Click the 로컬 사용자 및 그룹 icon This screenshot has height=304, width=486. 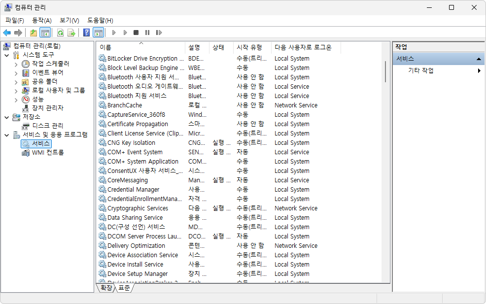tap(26, 91)
